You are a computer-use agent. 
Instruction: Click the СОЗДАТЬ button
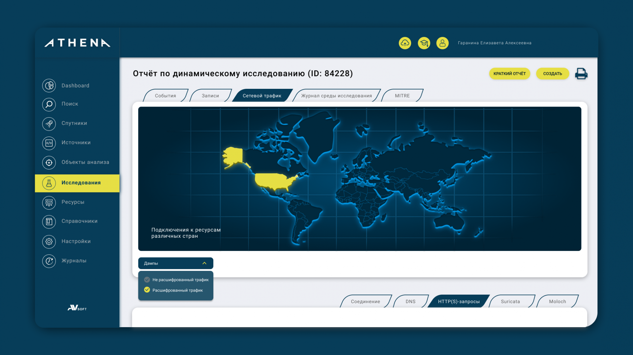(552, 74)
